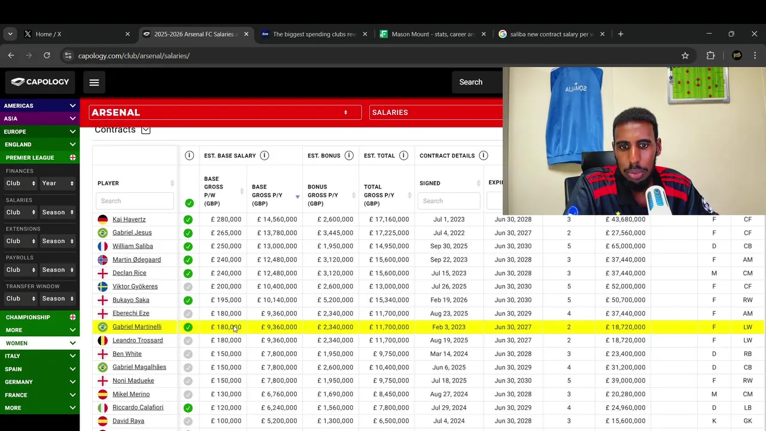Screen dimensions: 766x431
Task: Expand WOMEN in sidebar
Action: tap(39, 343)
